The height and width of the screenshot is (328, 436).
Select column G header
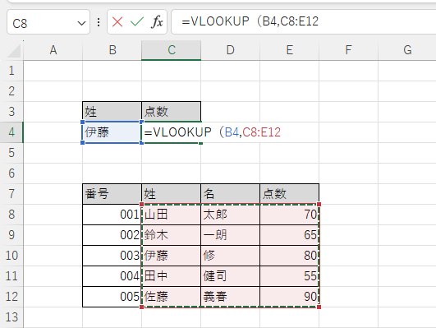(407, 50)
